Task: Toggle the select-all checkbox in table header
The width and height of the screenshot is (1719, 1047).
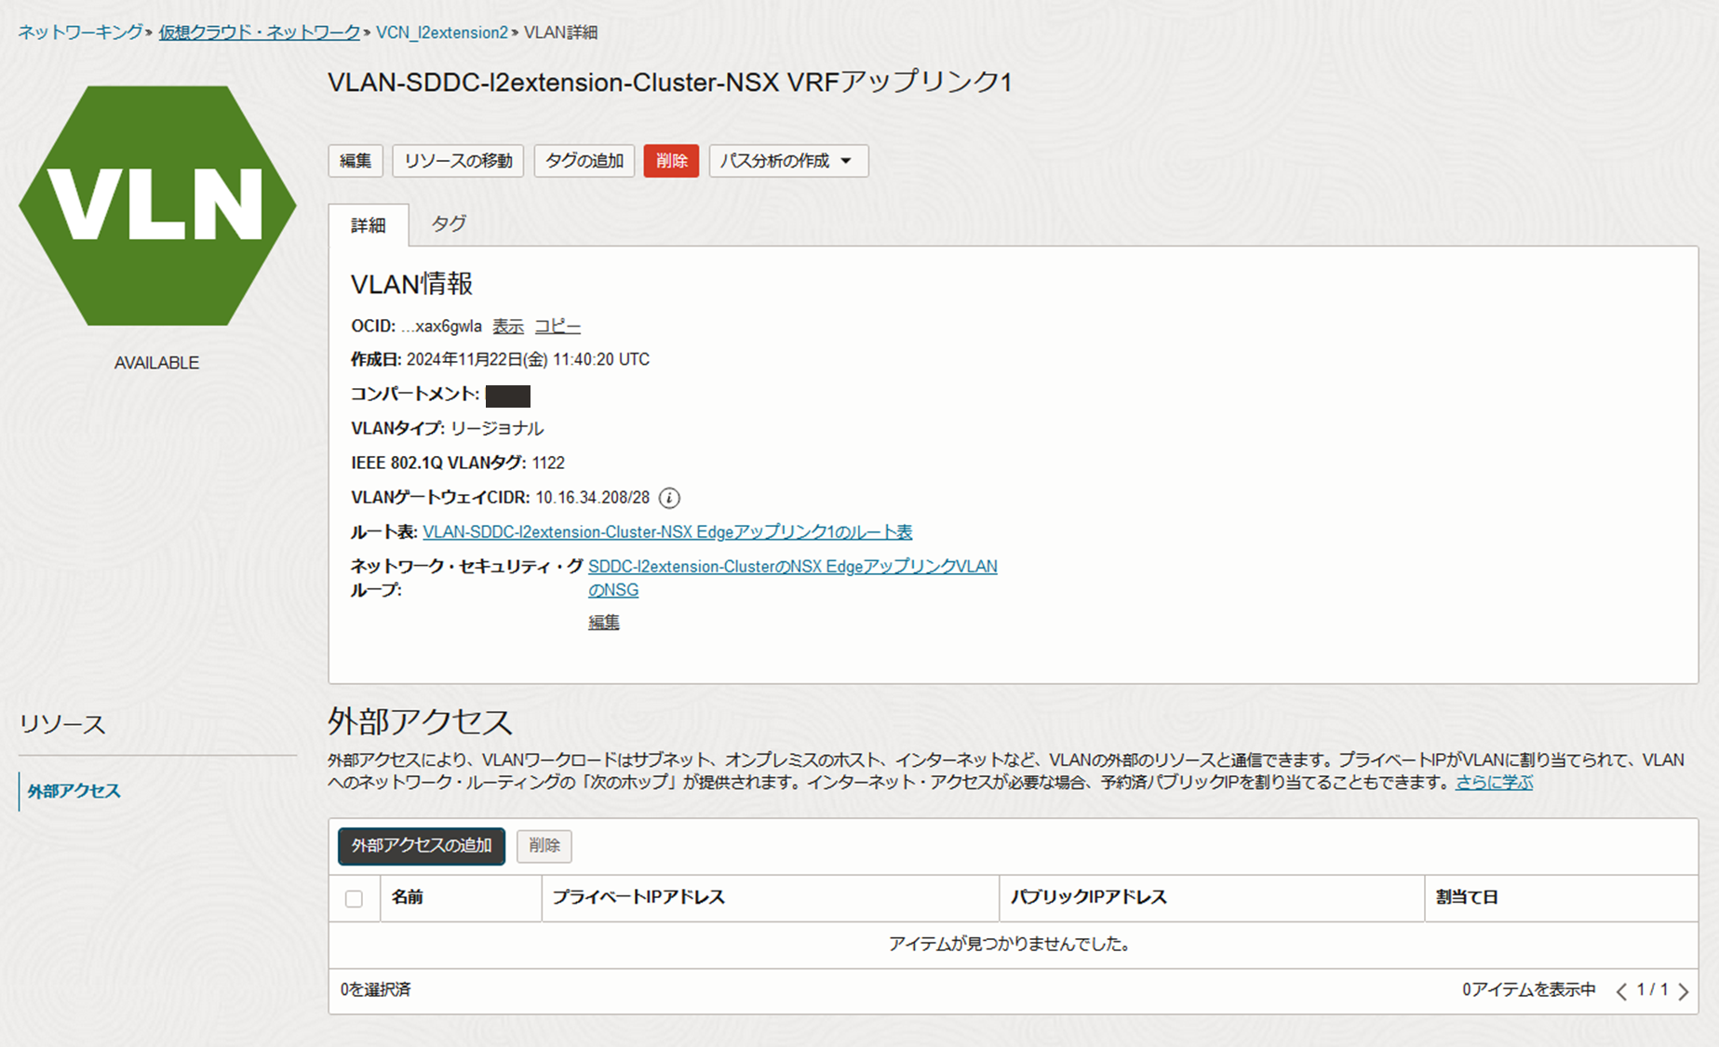Action: click(x=354, y=899)
